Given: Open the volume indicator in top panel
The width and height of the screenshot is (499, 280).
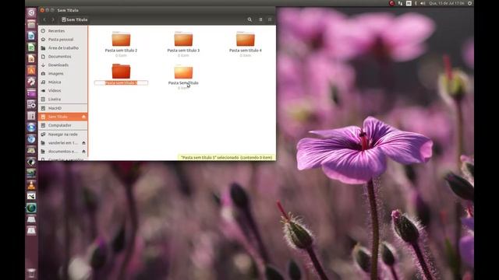Looking at the screenshot, I should point(423,3).
